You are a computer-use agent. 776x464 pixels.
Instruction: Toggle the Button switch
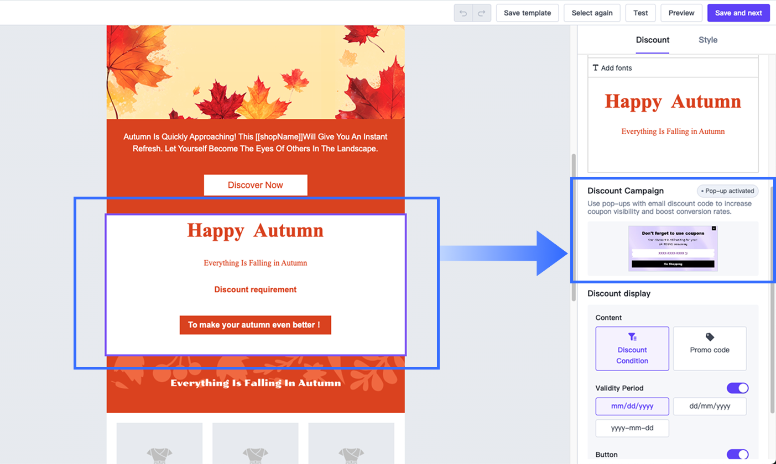(x=738, y=455)
